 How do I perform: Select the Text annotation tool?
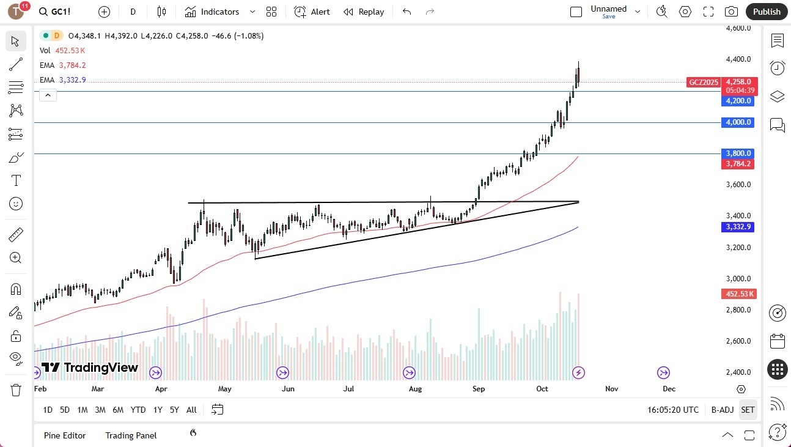(16, 180)
